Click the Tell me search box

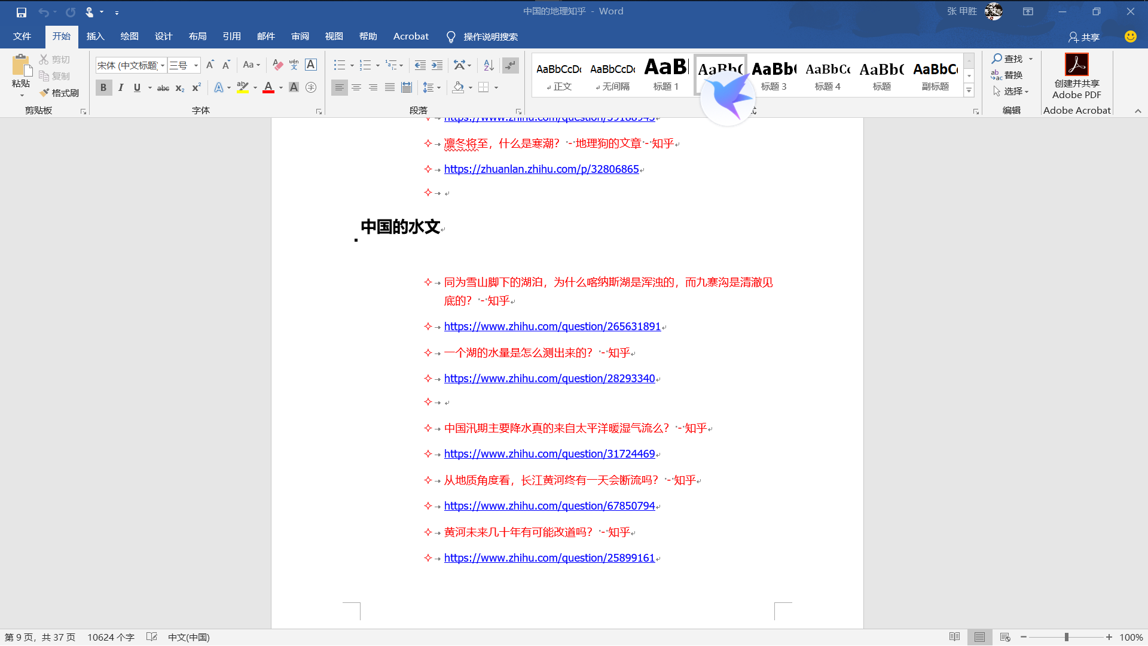pos(483,37)
